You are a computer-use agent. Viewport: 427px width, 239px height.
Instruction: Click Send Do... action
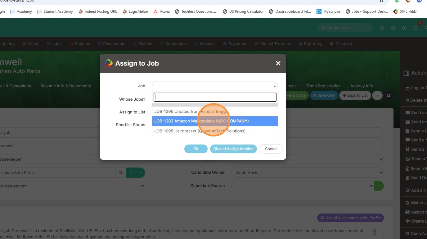point(416,178)
